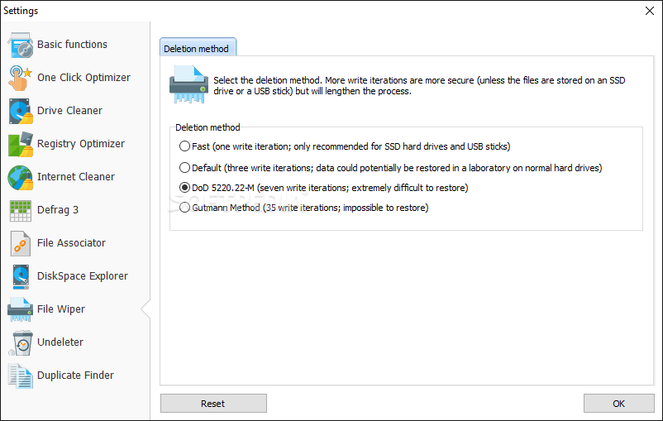Open the Registry Optimizer cubes icon
The image size is (663, 421).
tap(21, 144)
